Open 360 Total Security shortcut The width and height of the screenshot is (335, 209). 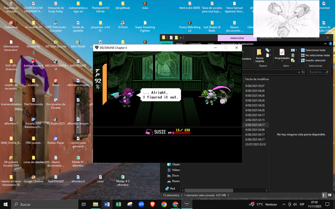pos(55,44)
